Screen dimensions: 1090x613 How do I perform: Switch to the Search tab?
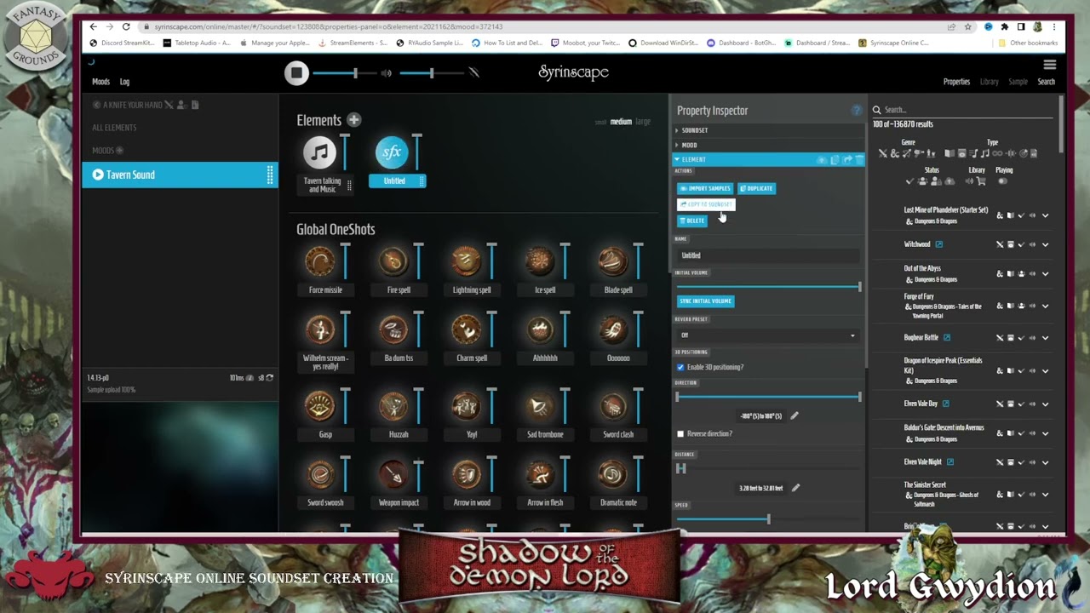pos(1046,82)
